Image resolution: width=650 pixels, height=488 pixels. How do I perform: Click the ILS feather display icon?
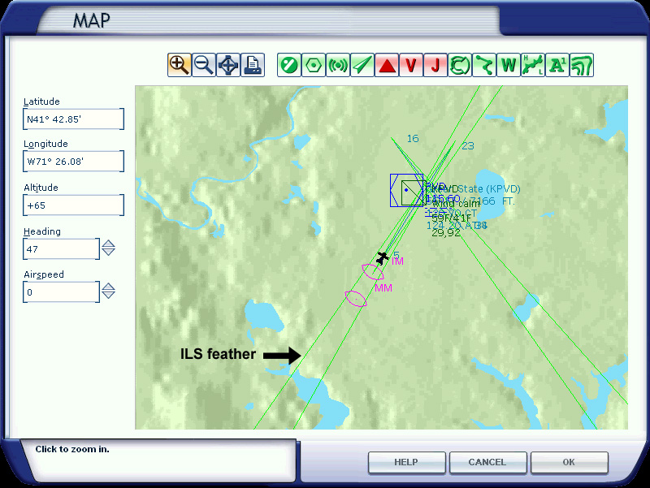click(362, 65)
